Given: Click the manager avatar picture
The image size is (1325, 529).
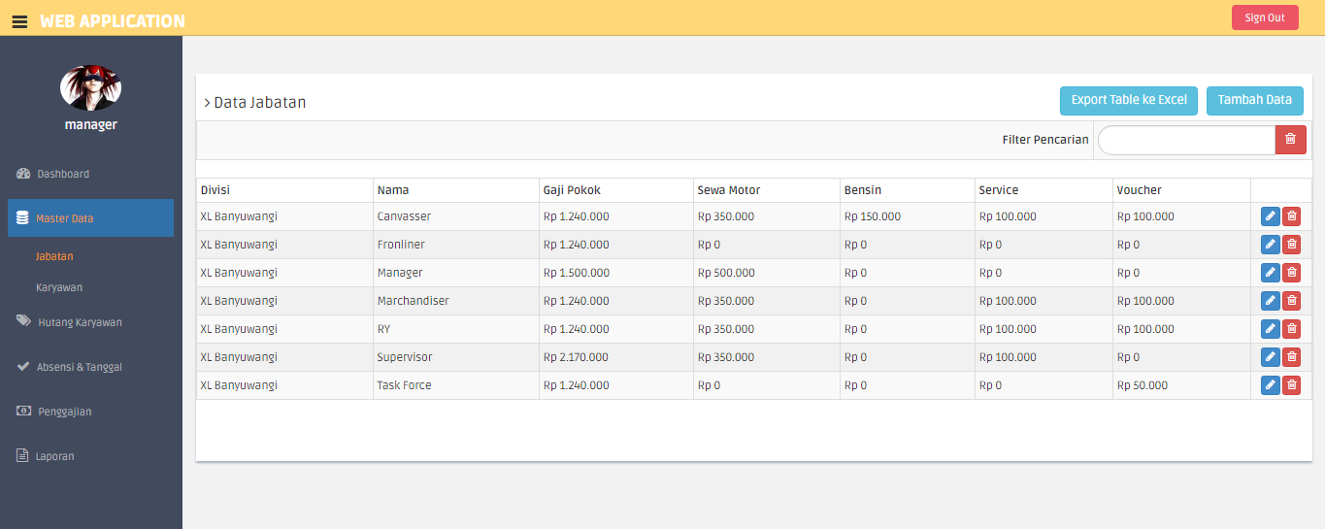Looking at the screenshot, I should point(90,88).
